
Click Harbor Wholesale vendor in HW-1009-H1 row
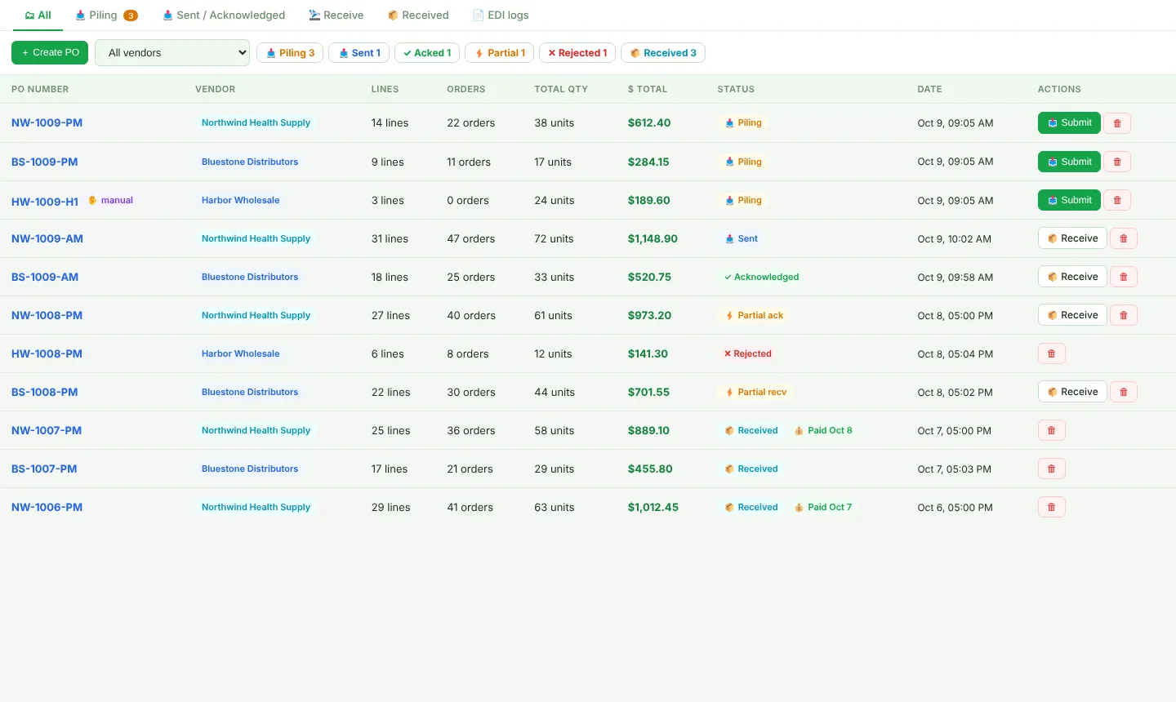[x=241, y=200]
